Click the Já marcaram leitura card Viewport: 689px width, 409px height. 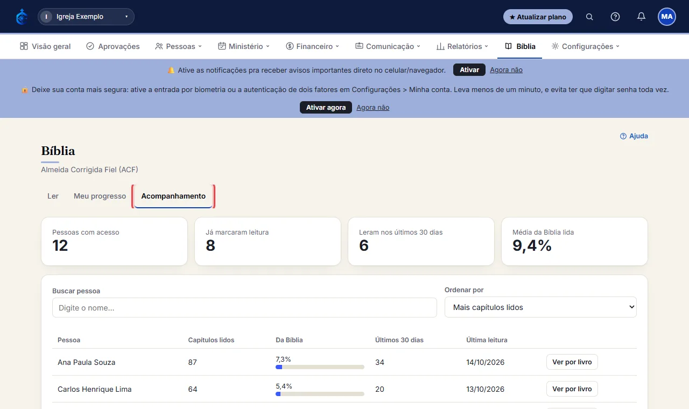(268, 241)
